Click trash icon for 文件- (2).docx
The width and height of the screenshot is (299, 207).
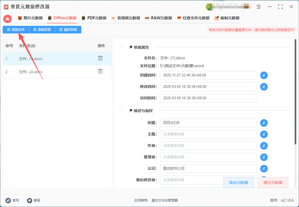click(x=100, y=71)
